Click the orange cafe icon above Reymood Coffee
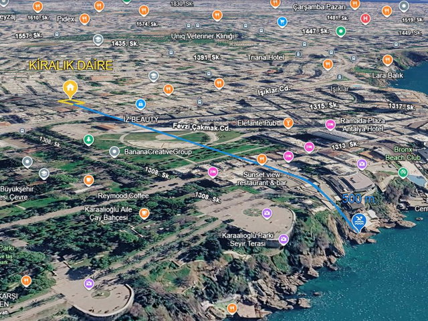Viewport: 428px width, 321px height. (x=88, y=181)
